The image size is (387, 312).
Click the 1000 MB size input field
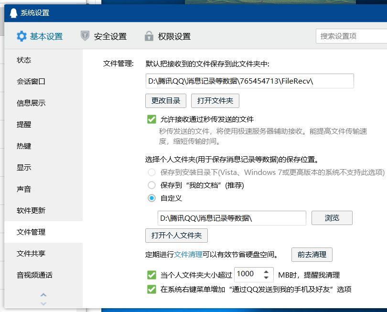click(254, 274)
